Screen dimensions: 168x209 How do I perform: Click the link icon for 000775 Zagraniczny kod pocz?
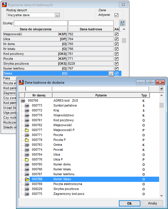(27, 194)
